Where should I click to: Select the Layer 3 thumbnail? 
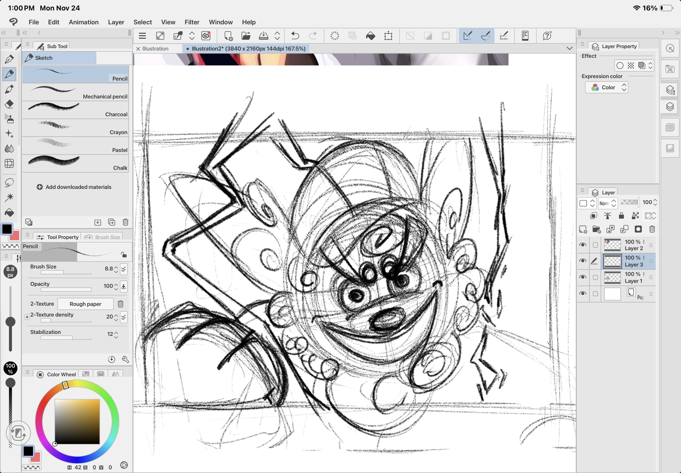612,261
